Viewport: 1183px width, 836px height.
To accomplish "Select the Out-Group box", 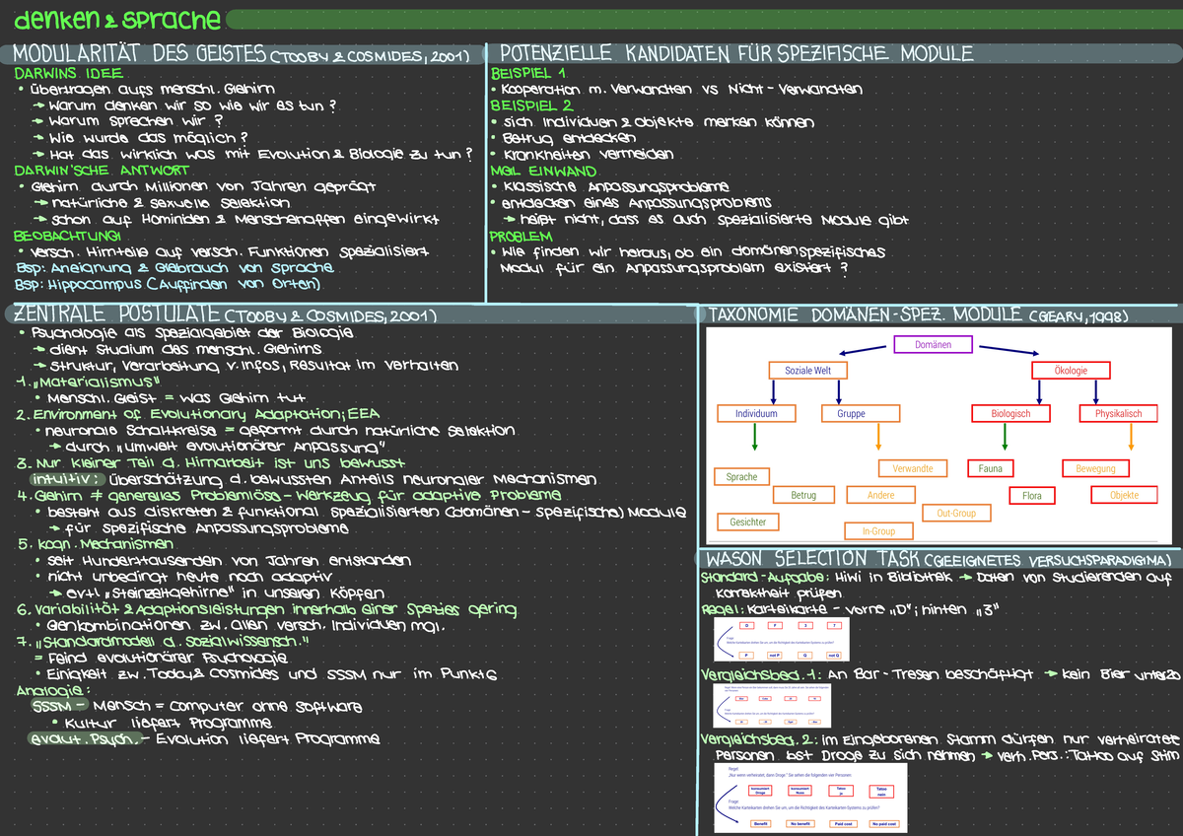I will tap(955, 514).
